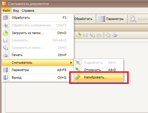Image resolution: width=148 pixels, height=113 pixels.
Task: Click the Параметры toolbar button
Action: [x=112, y=19]
